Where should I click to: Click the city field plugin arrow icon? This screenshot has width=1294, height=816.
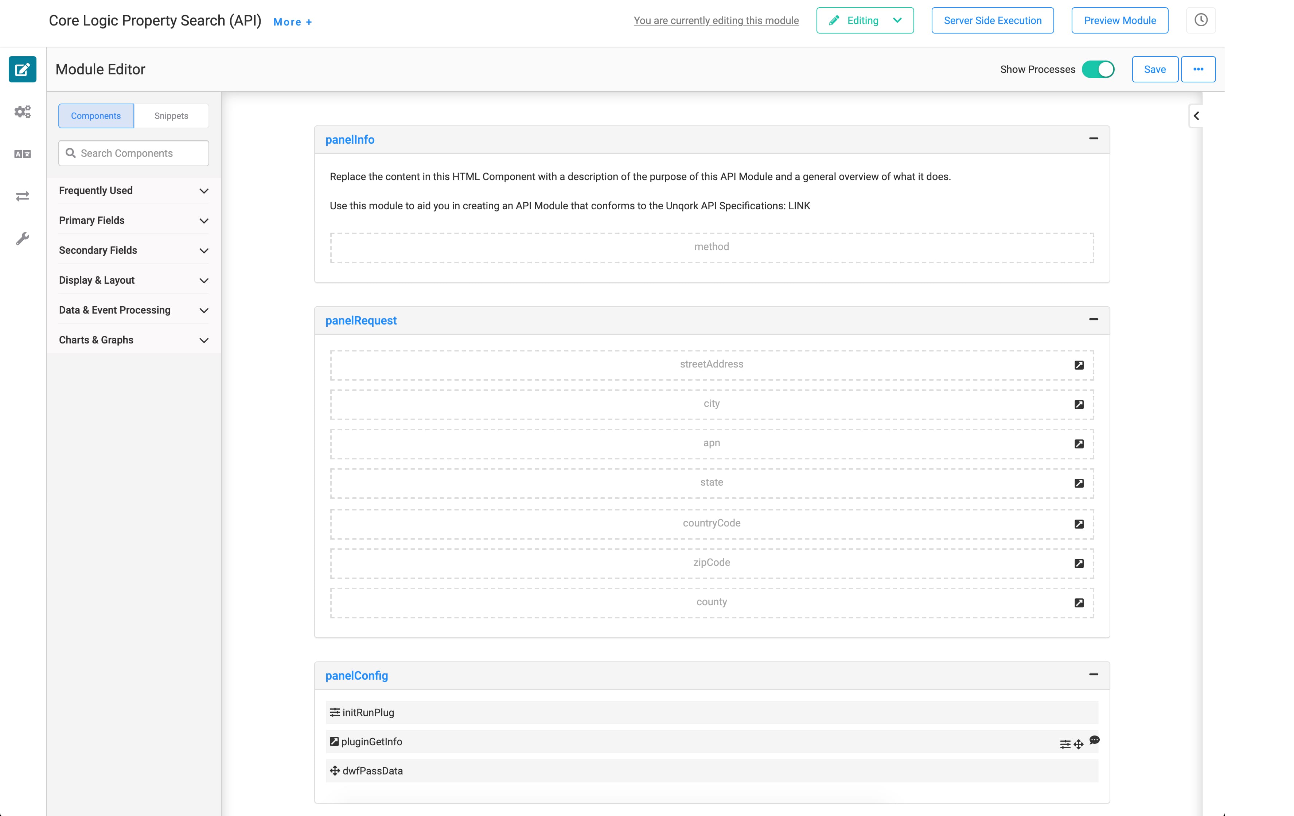tap(1079, 404)
